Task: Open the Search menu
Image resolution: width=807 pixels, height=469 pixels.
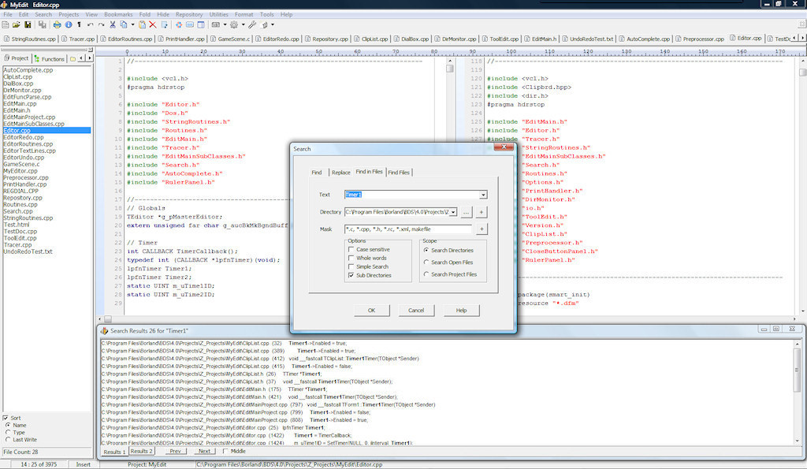Action: 43,14
